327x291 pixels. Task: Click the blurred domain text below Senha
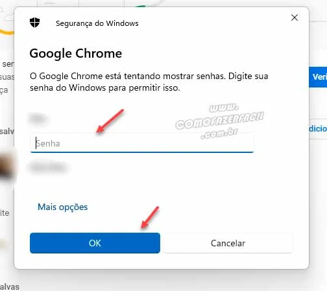pos(48,167)
